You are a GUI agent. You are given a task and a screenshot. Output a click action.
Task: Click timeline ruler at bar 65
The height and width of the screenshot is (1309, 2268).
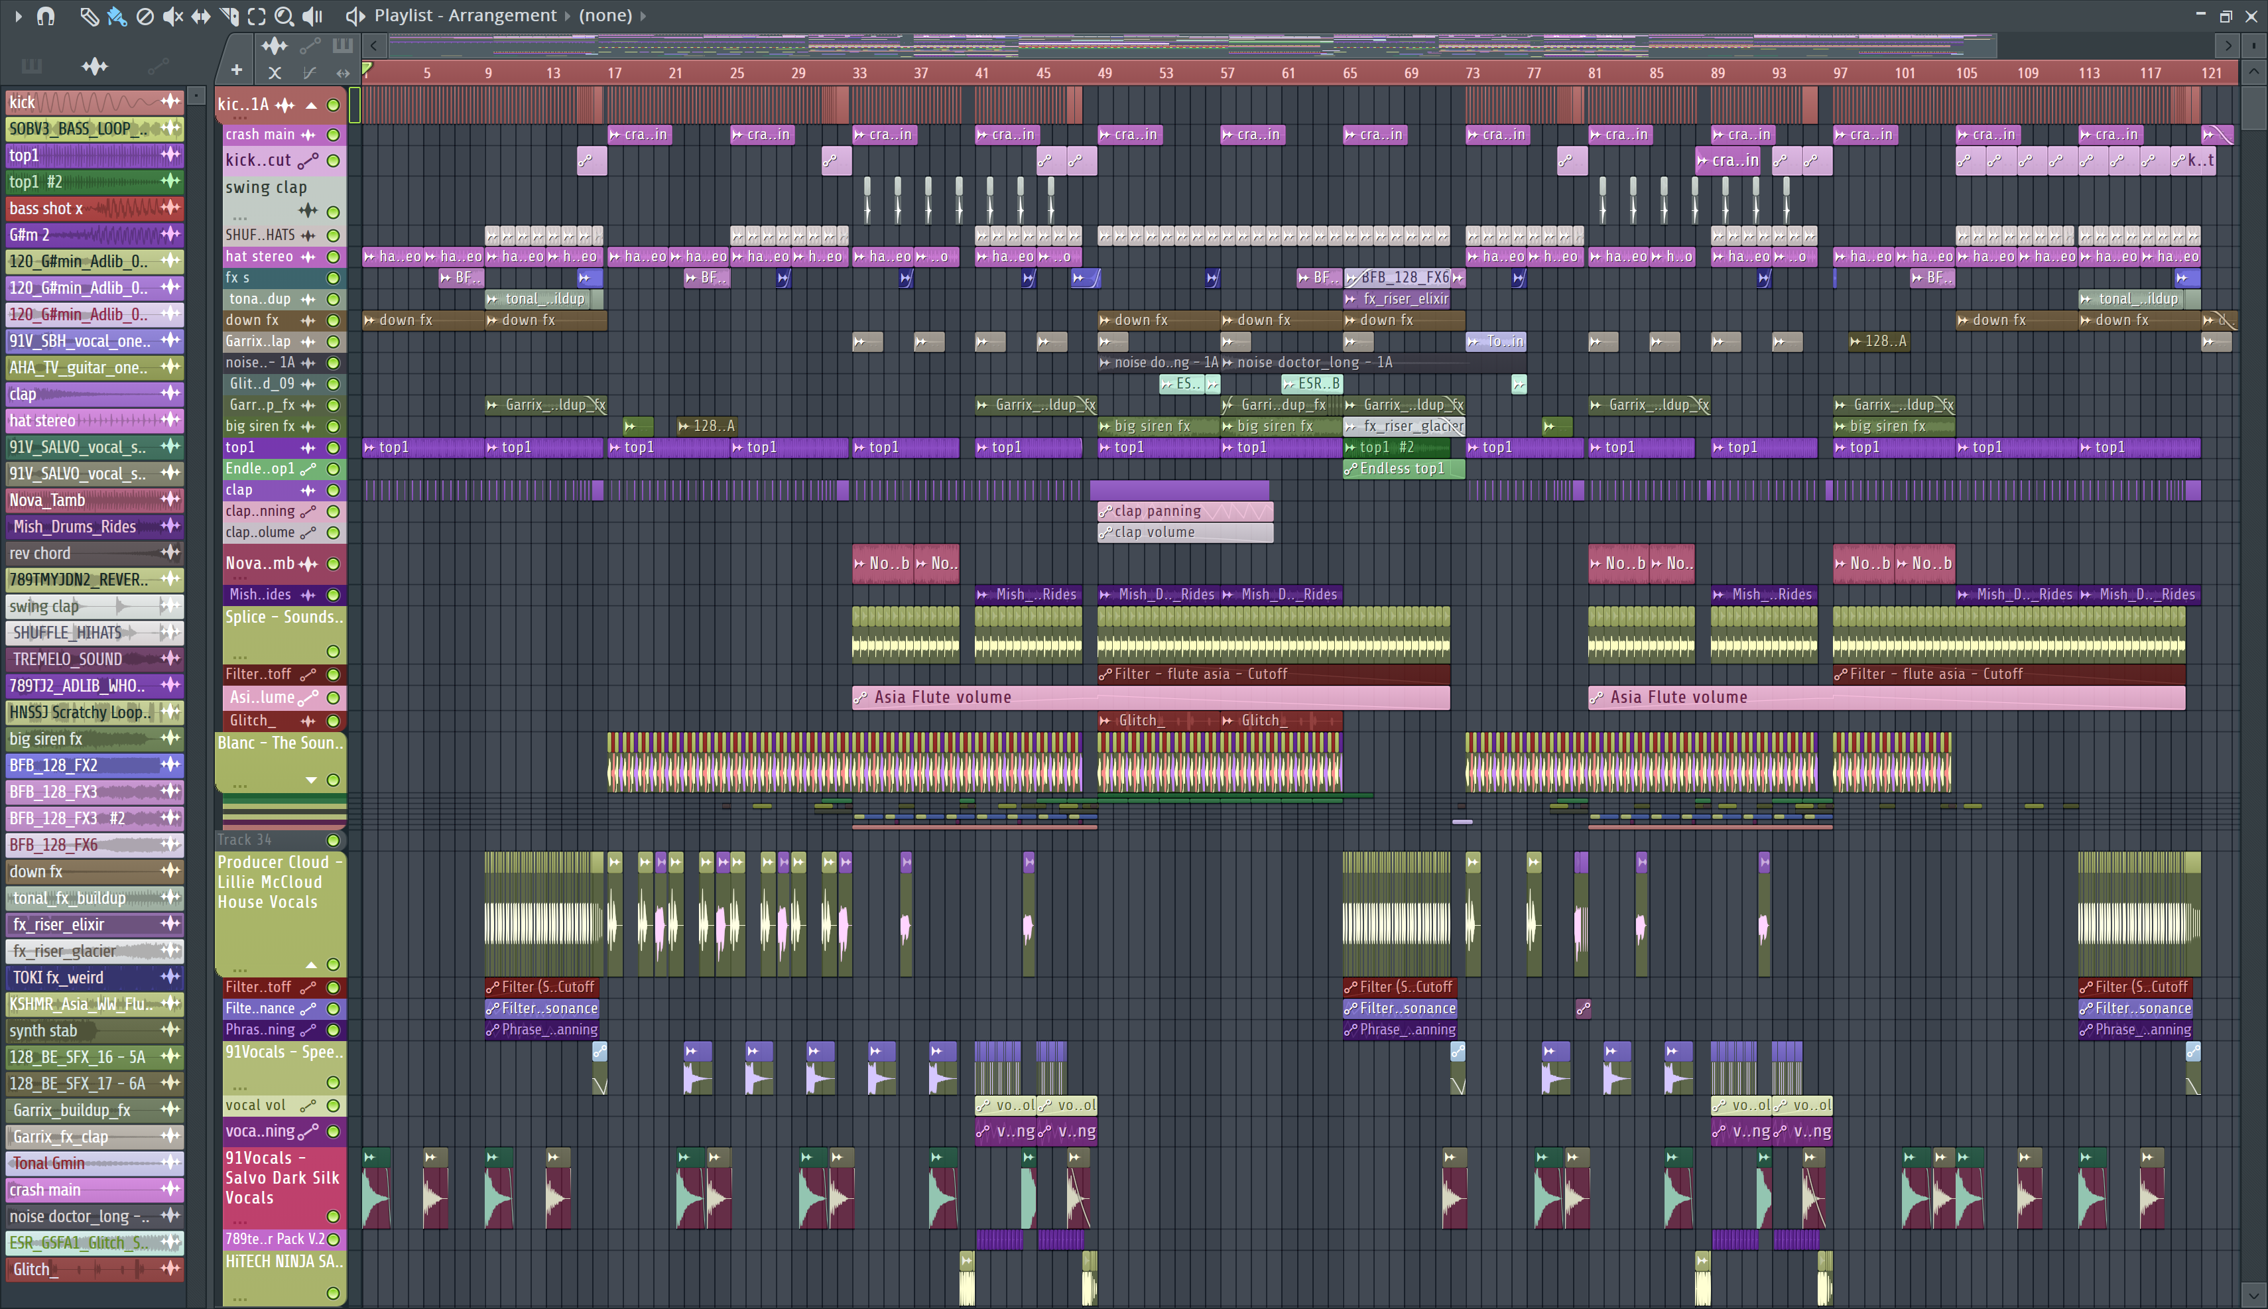(1350, 74)
